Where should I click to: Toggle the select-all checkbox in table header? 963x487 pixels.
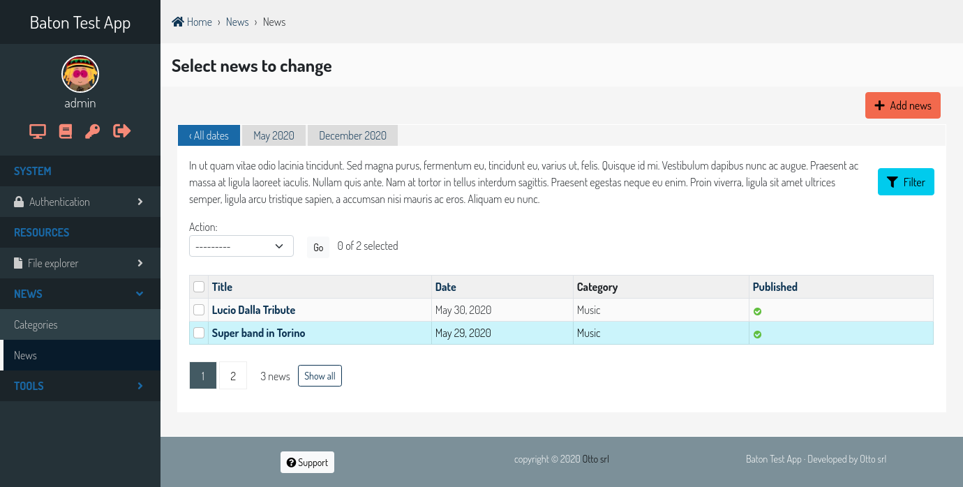(199, 287)
